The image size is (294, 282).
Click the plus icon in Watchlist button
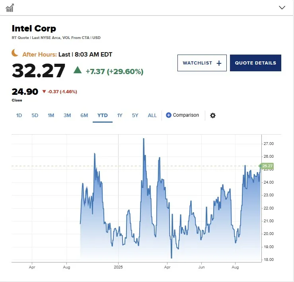[219, 63]
